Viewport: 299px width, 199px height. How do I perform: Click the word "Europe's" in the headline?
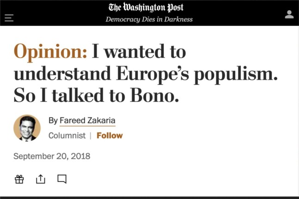click(153, 74)
